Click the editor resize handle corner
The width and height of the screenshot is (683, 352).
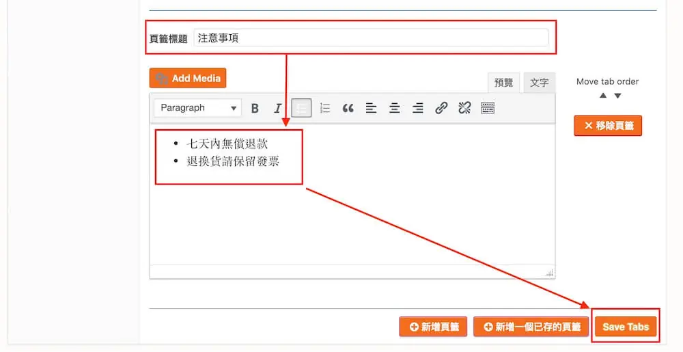550,273
